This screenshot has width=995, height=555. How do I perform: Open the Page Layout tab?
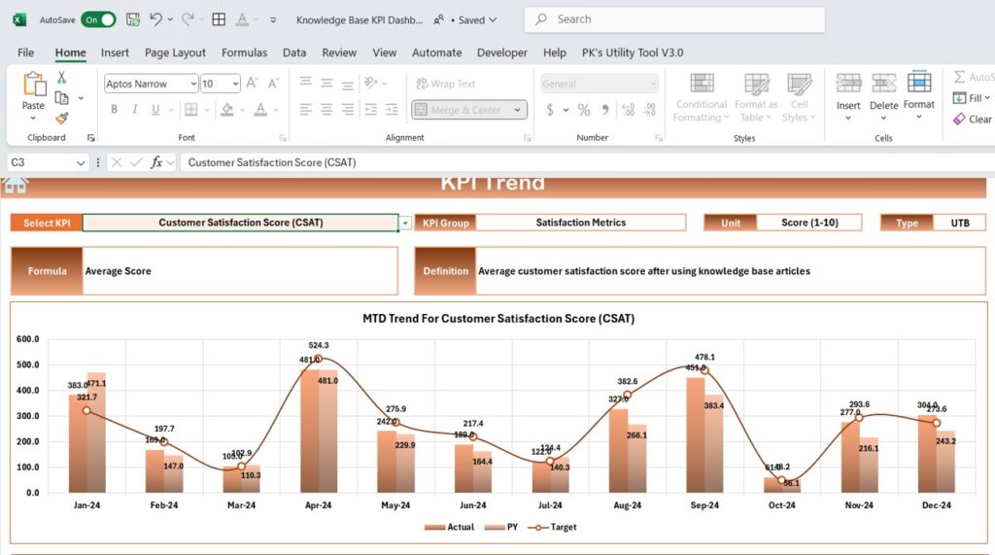pos(175,52)
